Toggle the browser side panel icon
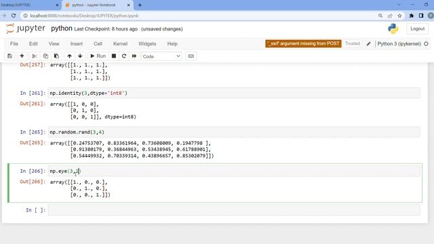 coord(421,16)
